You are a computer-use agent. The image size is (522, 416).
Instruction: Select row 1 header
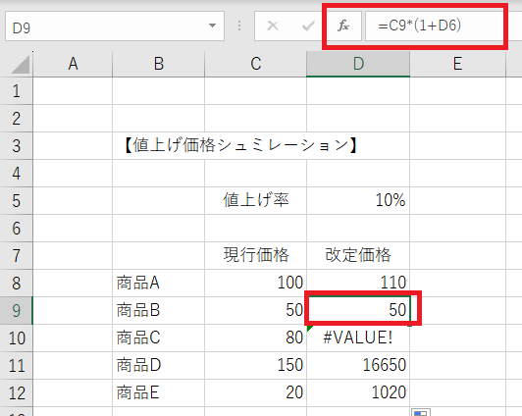[x=17, y=91]
